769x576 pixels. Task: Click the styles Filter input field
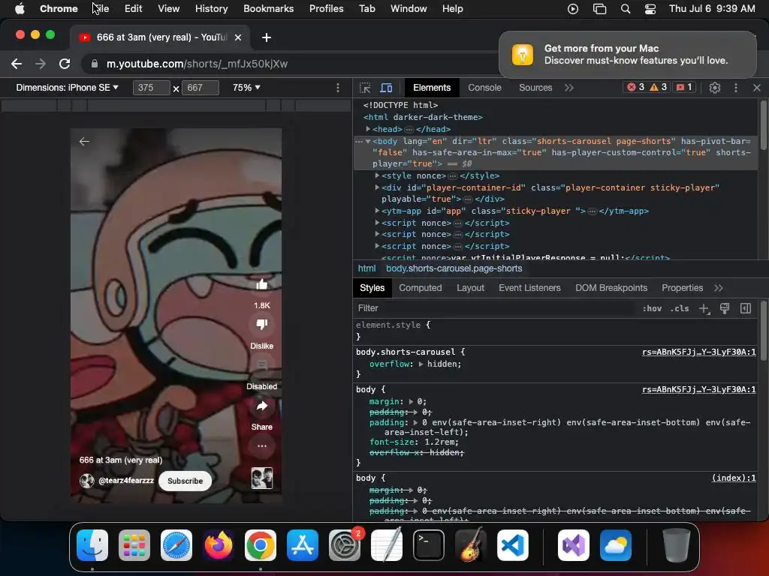(x=495, y=308)
